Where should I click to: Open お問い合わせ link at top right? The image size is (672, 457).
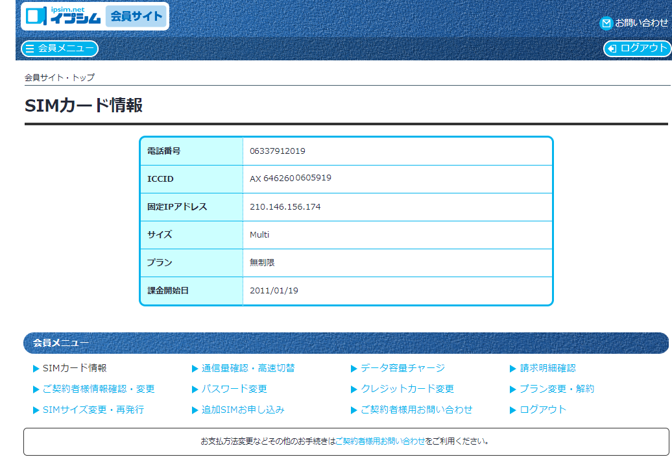pyautogui.click(x=641, y=23)
